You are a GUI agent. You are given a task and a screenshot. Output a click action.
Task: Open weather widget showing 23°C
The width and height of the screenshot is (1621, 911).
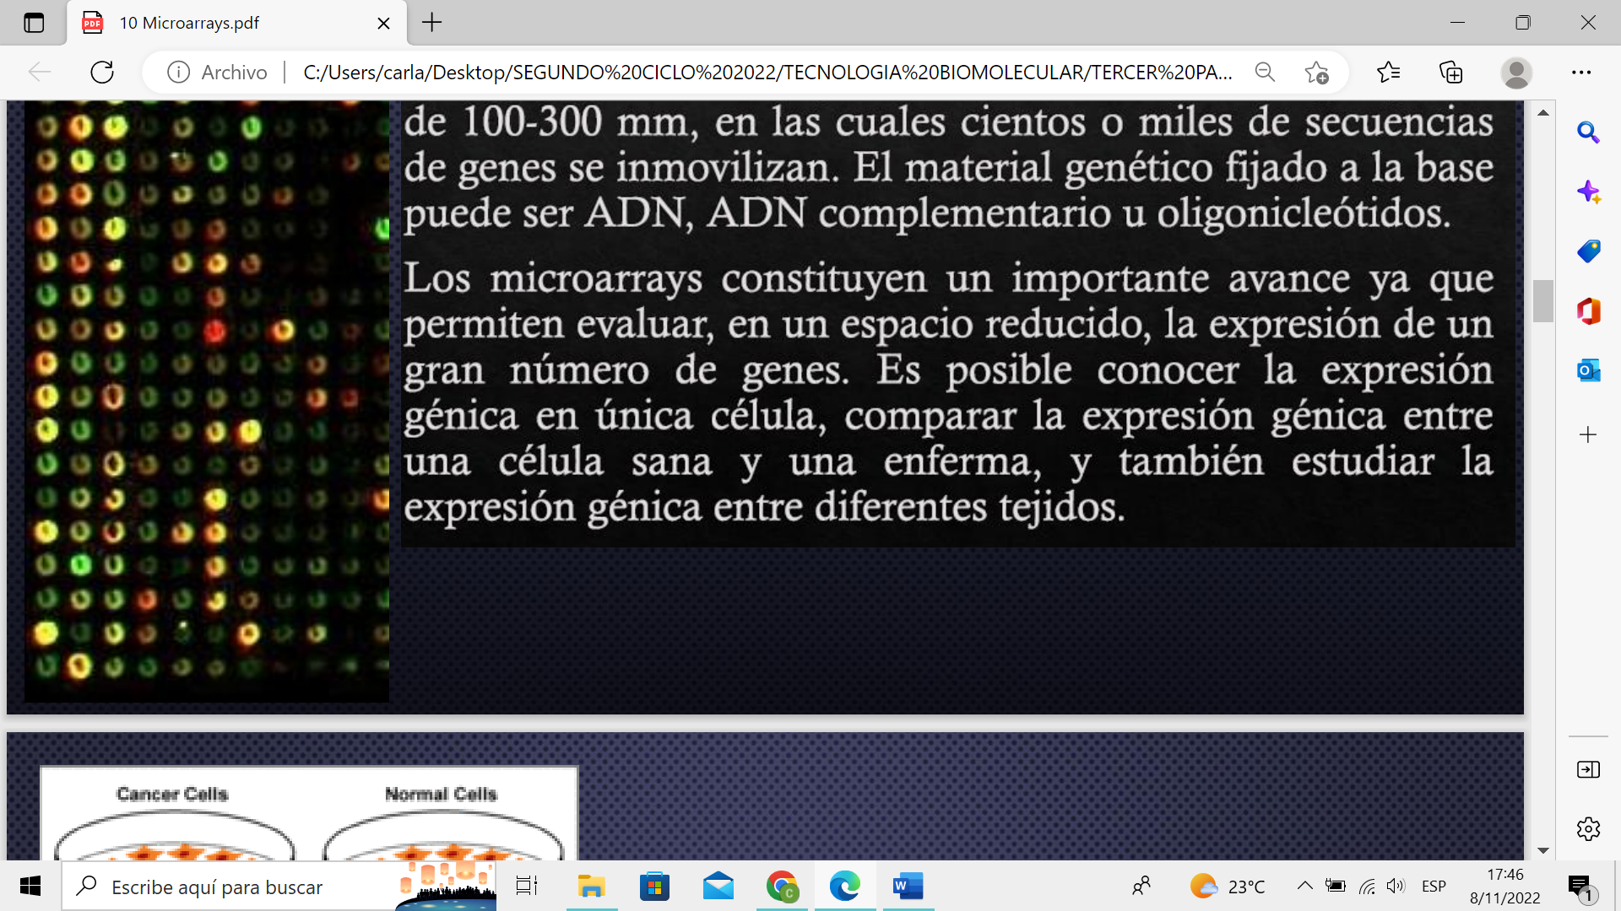tap(1227, 887)
